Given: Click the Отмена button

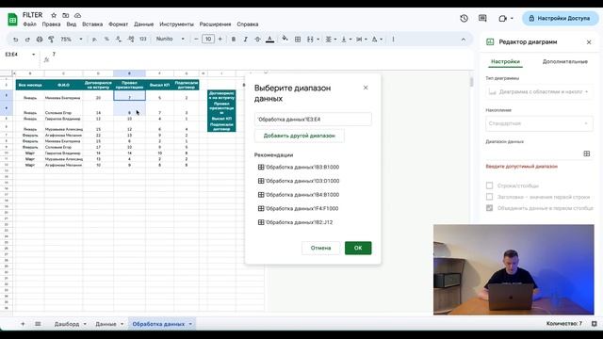Looking at the screenshot, I should pos(320,248).
